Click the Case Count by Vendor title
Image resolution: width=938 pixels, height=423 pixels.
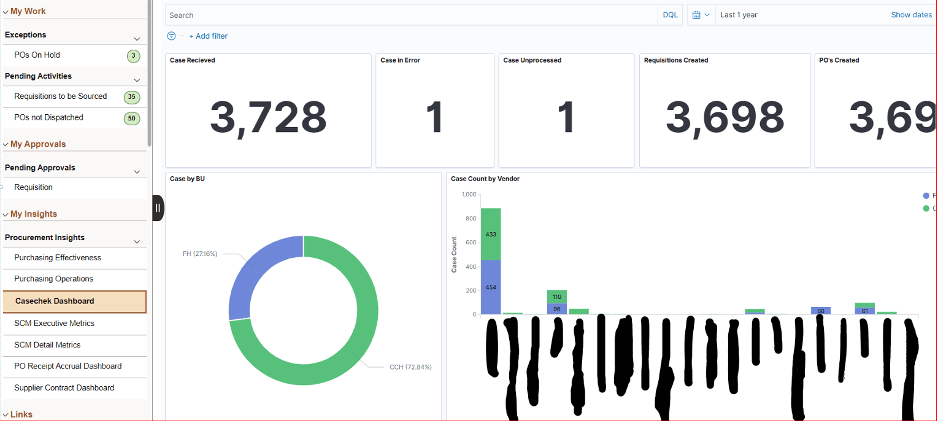(485, 179)
